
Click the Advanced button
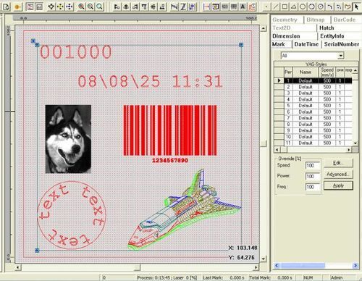pos(338,174)
